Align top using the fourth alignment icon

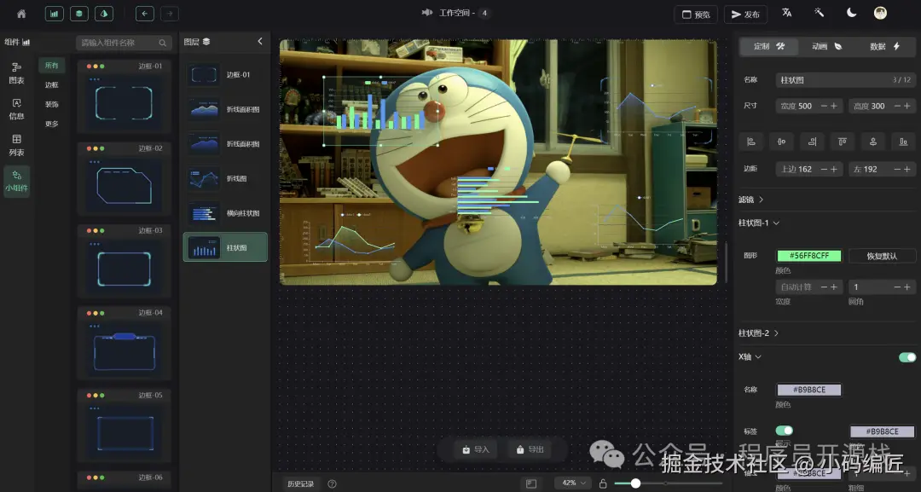[843, 142]
